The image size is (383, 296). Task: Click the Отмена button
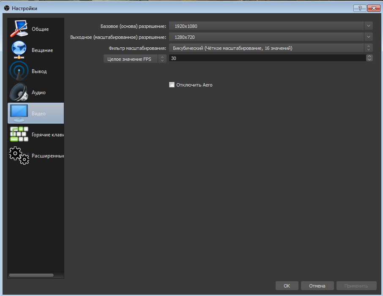click(317, 286)
